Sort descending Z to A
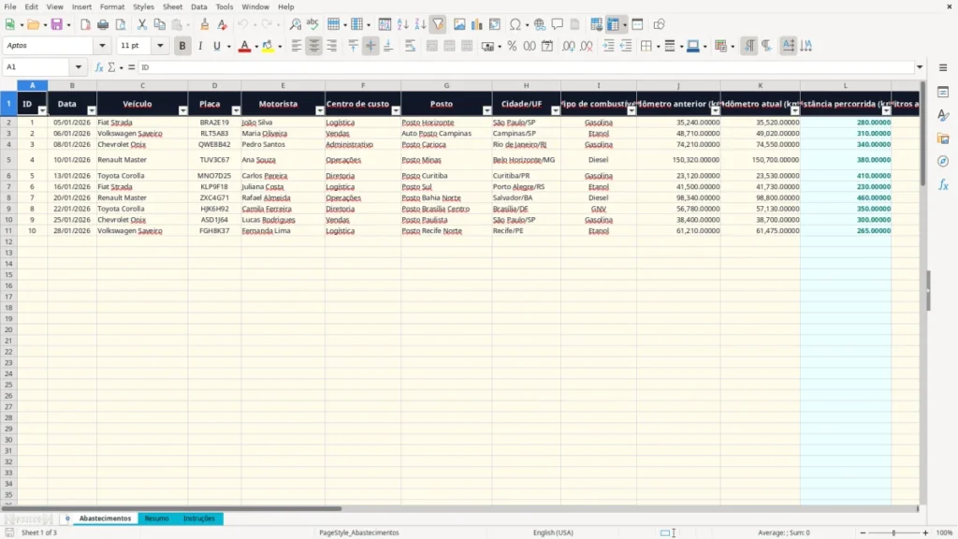Screen dimensions: 958x539 point(420,24)
